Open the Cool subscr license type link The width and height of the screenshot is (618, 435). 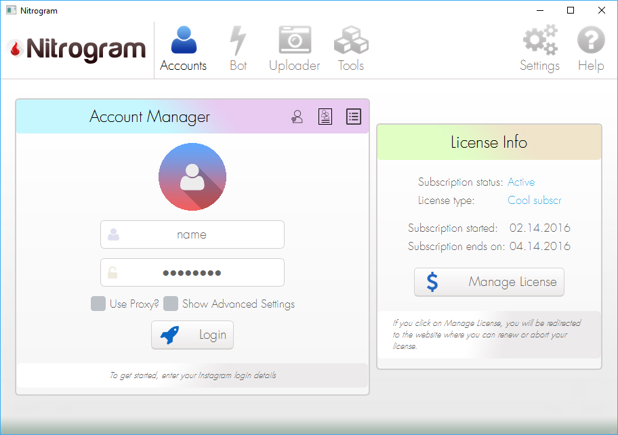534,201
